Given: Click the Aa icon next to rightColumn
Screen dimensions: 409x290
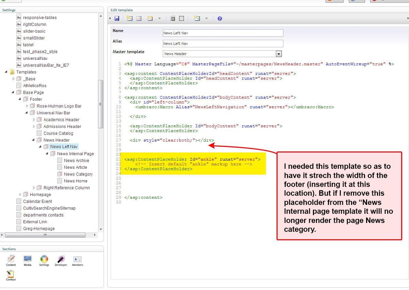Looking at the screenshot, I should pyautogui.click(x=19, y=24).
